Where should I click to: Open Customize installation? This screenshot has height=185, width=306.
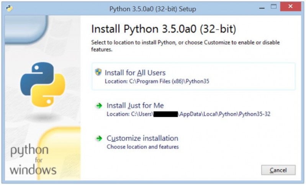click(x=142, y=138)
